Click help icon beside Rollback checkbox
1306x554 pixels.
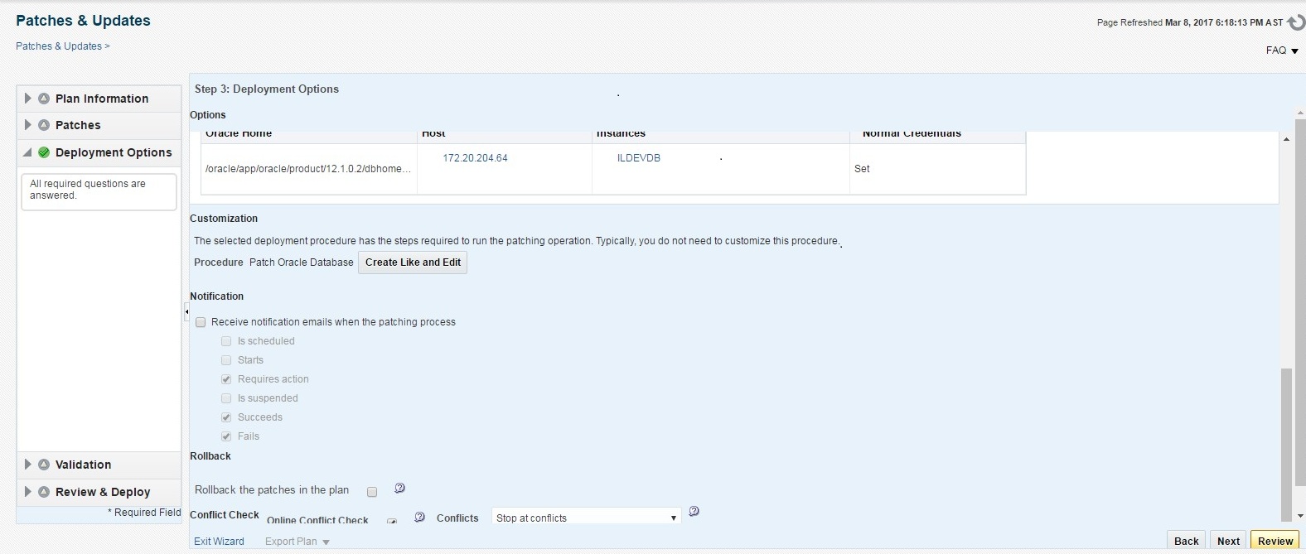click(x=399, y=489)
